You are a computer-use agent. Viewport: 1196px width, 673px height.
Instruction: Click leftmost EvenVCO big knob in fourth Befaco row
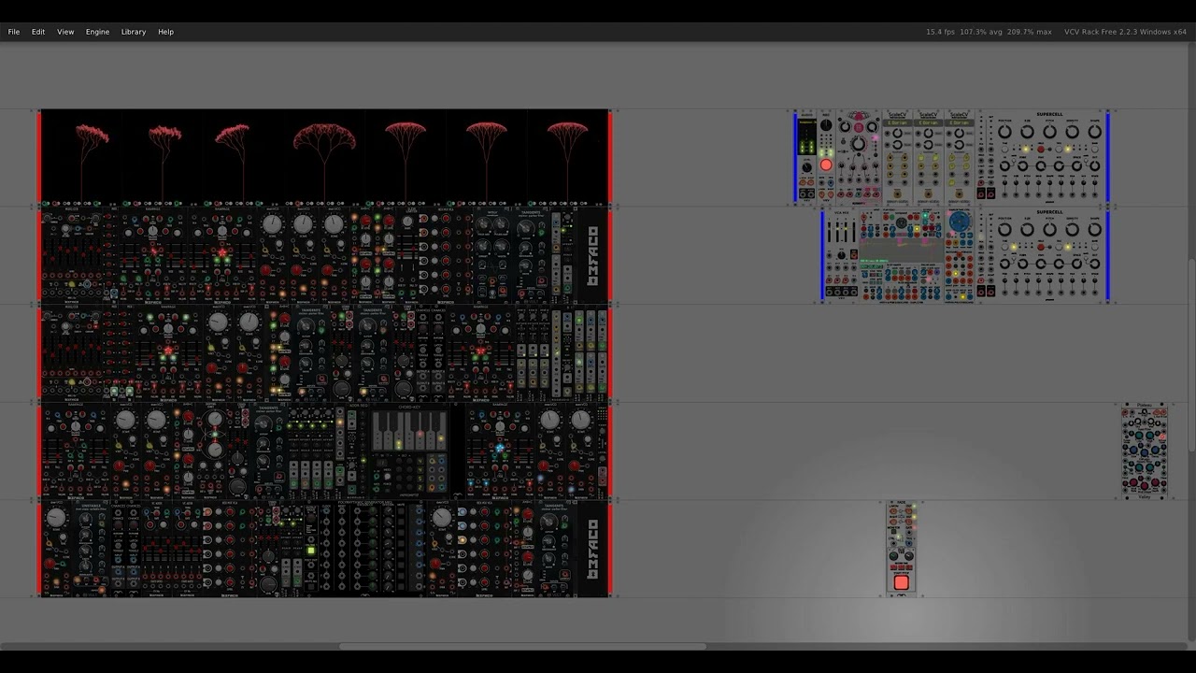[125, 421]
